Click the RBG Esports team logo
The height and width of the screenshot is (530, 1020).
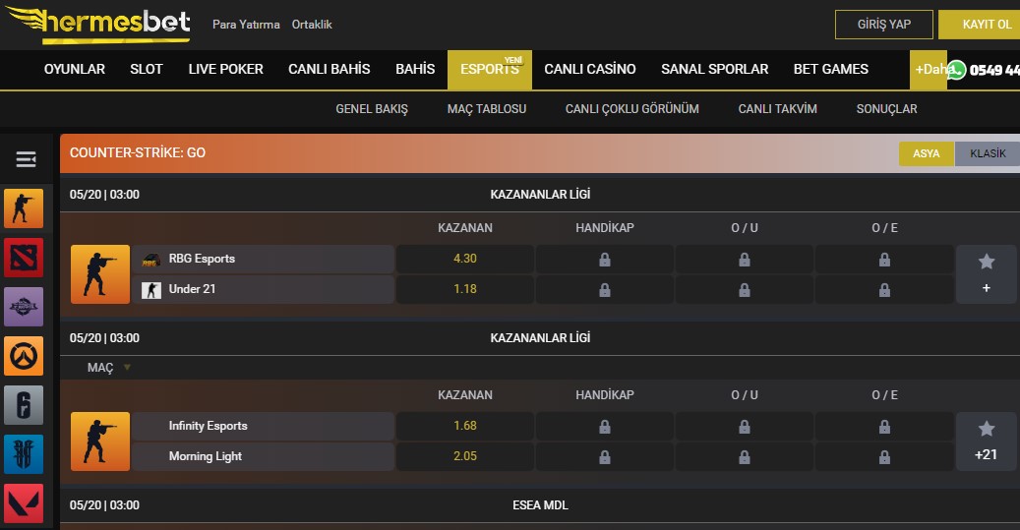click(150, 260)
